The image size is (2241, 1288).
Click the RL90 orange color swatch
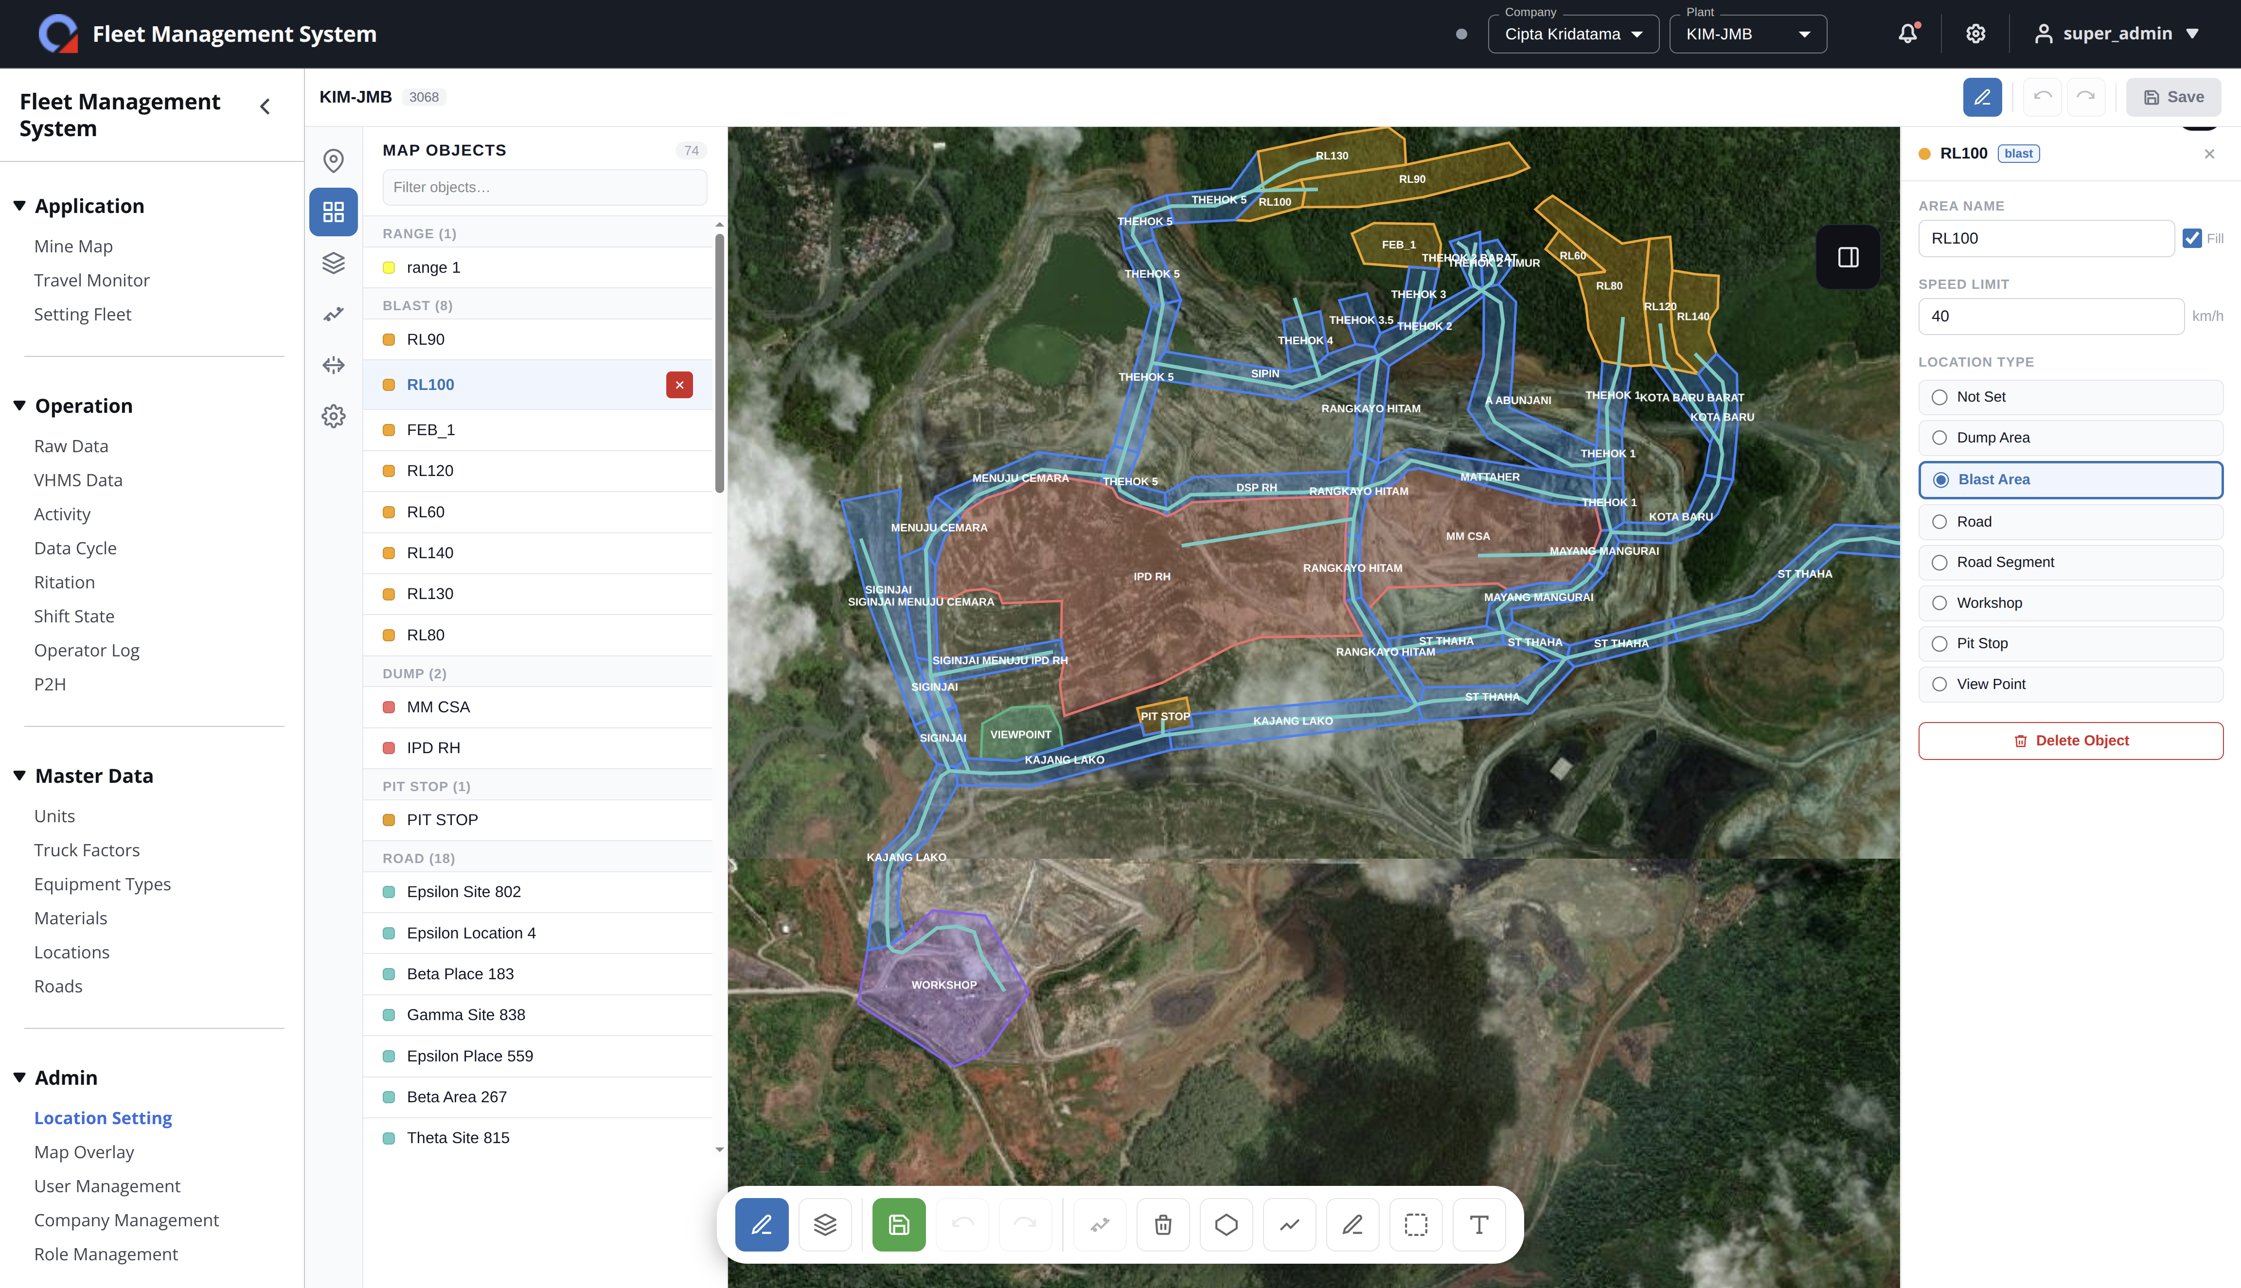389,340
